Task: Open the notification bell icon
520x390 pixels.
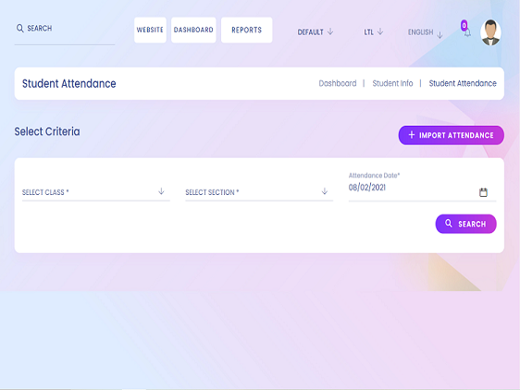Action: [467, 32]
